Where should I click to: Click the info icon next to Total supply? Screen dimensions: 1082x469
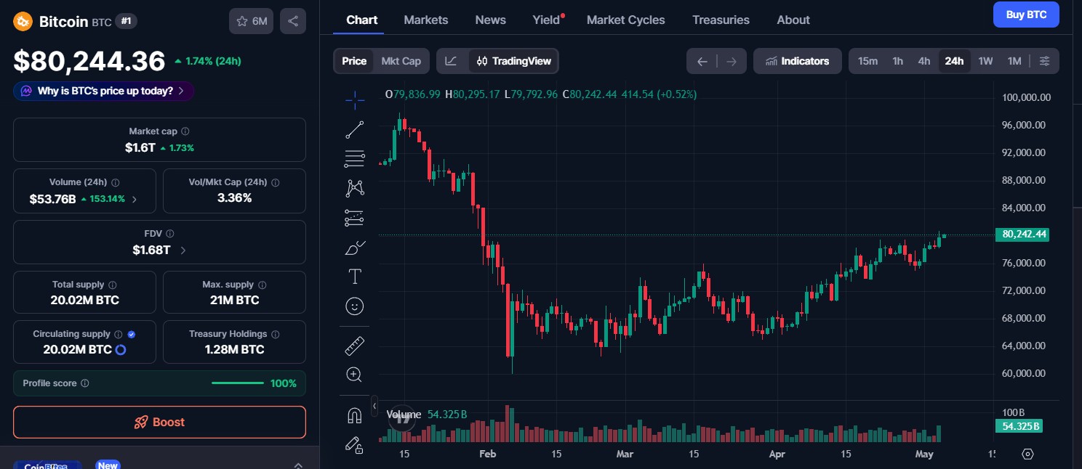tap(113, 285)
